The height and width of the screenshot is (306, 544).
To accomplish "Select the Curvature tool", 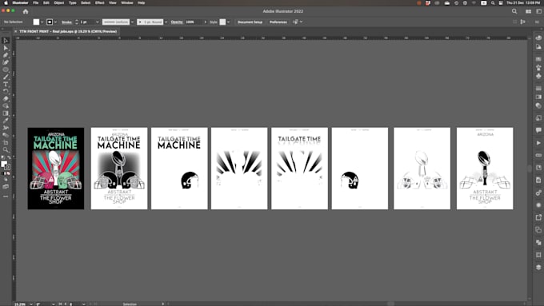I will pos(6,62).
